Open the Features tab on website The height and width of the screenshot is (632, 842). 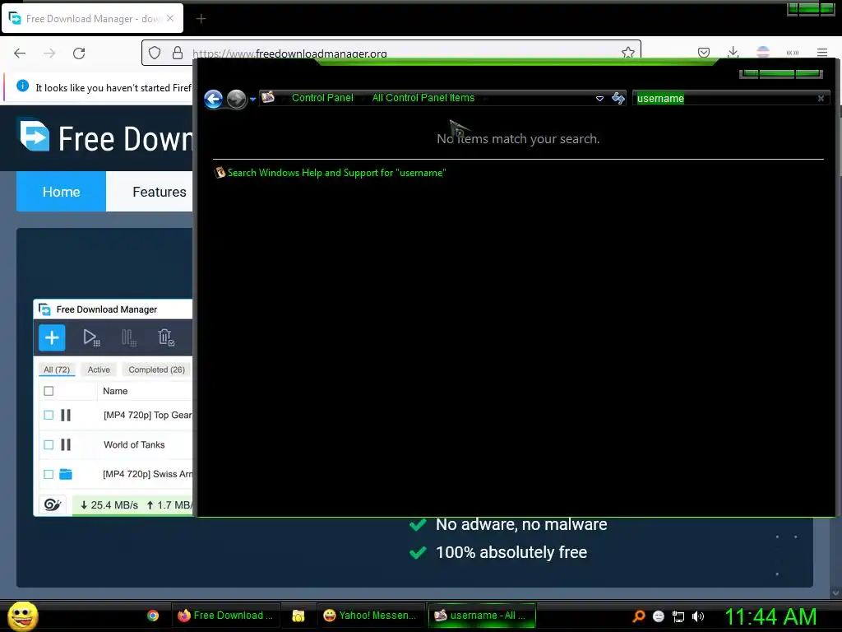[x=160, y=192]
